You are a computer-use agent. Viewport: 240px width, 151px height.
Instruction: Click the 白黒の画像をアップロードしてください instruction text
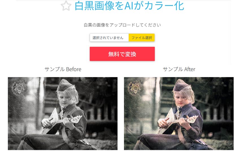click(x=122, y=25)
